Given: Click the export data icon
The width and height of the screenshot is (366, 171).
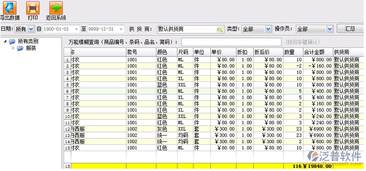Looking at the screenshot, I should click(10, 8).
